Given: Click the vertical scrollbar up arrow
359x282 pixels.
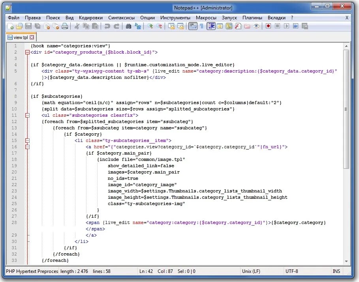Looking at the screenshot, I should coord(346,46).
